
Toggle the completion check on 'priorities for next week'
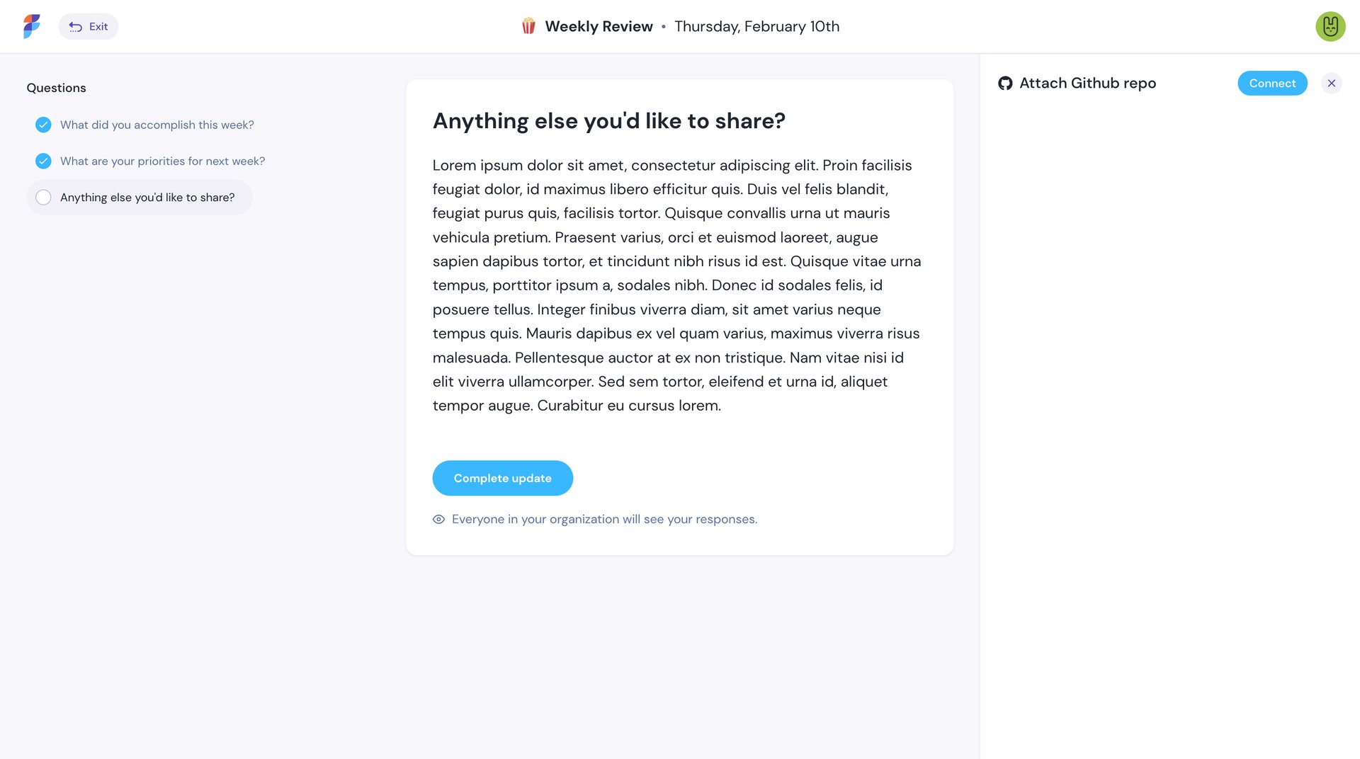(x=43, y=161)
